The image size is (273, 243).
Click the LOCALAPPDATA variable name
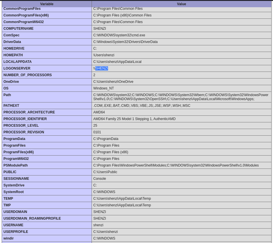18,62
